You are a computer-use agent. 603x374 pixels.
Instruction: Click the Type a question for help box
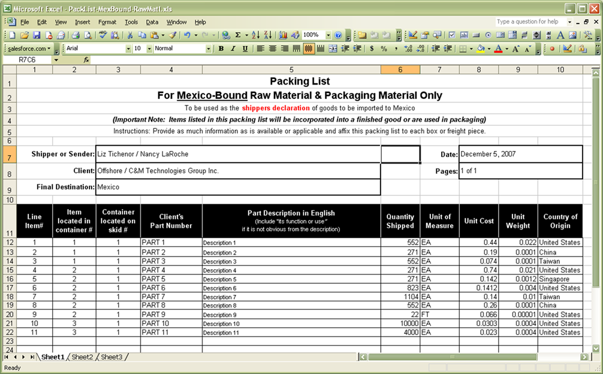click(530, 22)
